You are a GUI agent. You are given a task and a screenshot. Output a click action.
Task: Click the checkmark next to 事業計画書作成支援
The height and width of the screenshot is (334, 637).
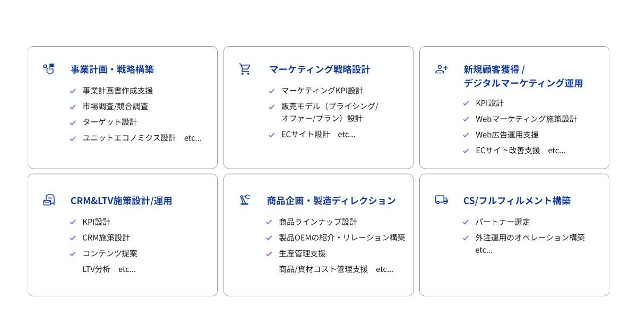(x=73, y=91)
